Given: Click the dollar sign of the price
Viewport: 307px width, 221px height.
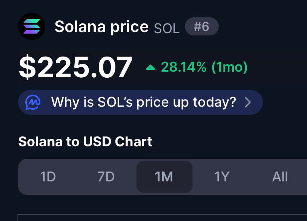Looking at the screenshot, I should tap(28, 67).
